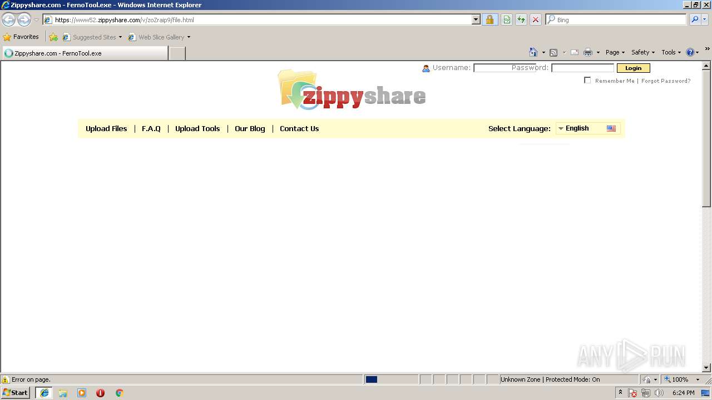Open the Safety menu

click(x=643, y=52)
